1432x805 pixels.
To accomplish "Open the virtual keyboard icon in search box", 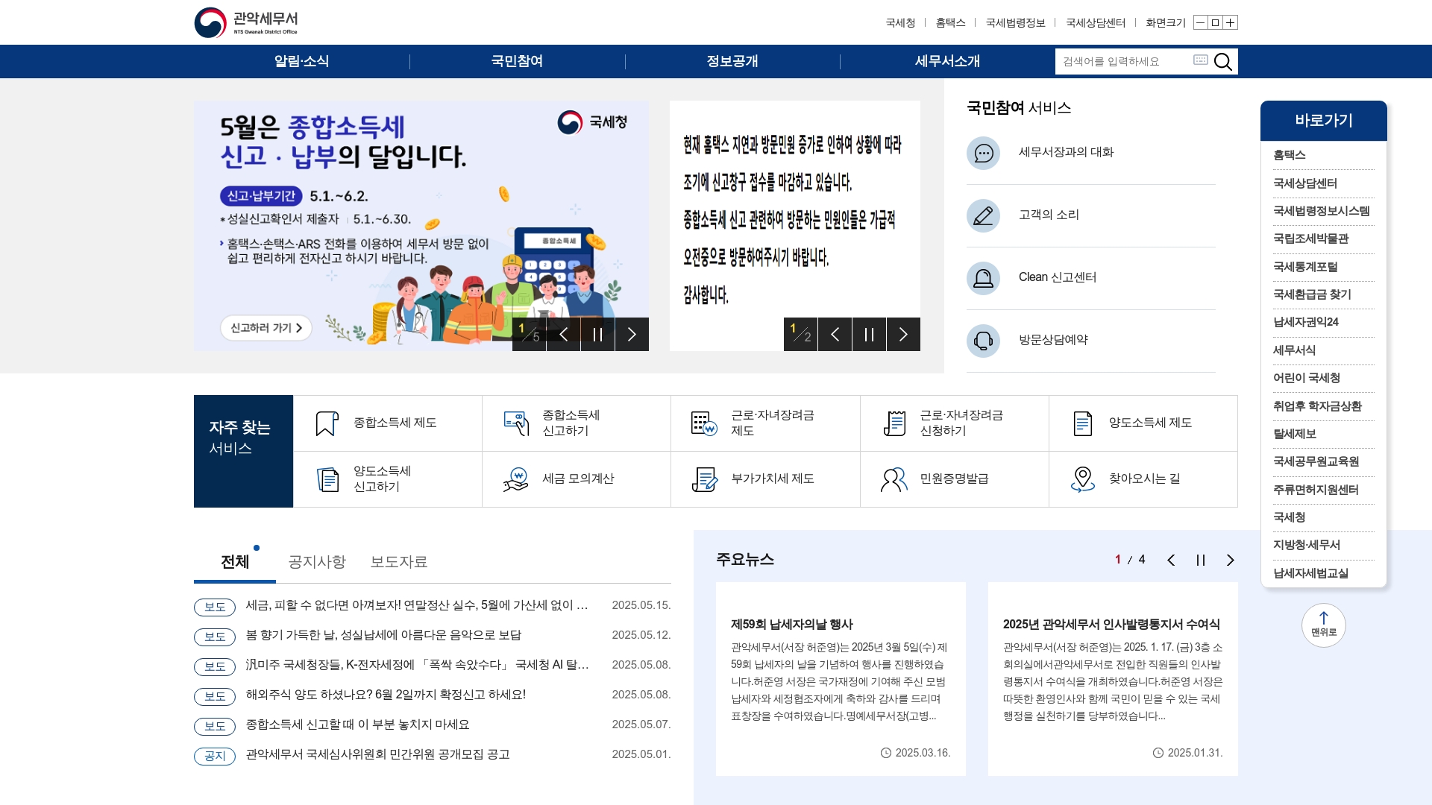I will (1200, 60).
